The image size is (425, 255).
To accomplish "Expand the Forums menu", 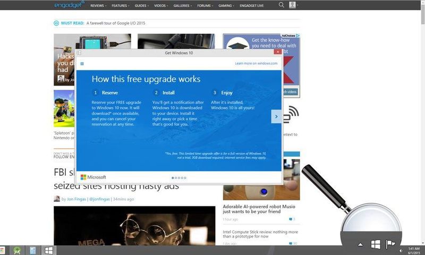I will pos(205,5).
